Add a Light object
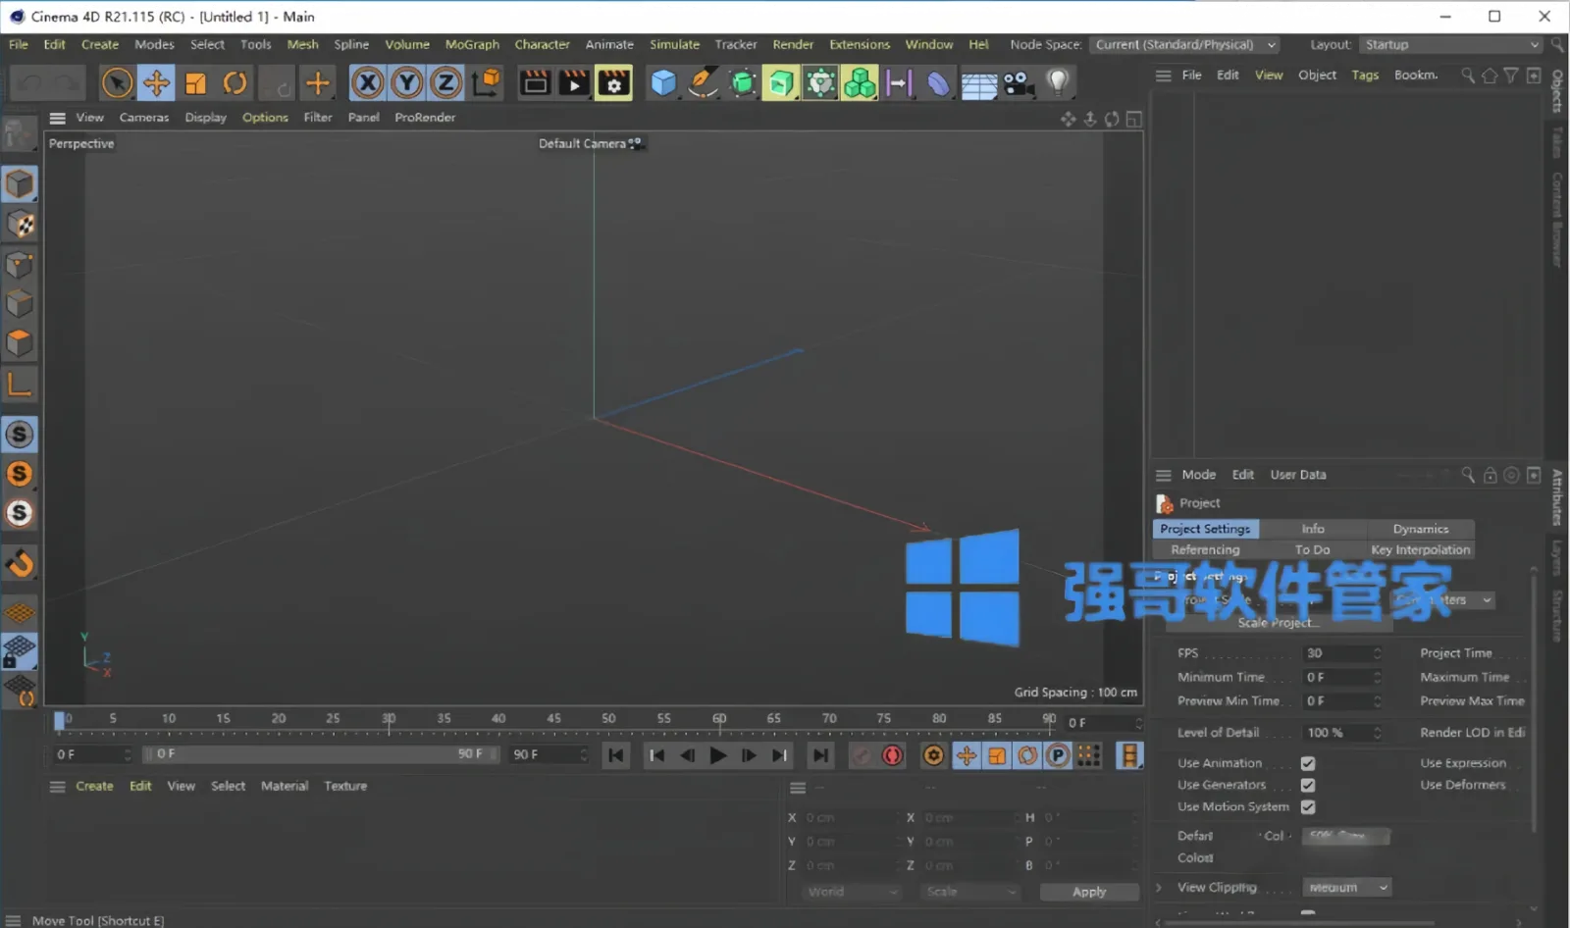Viewport: 1570px width, 928px height. point(1058,83)
